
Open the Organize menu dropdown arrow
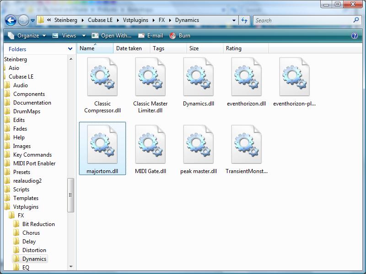(44, 36)
